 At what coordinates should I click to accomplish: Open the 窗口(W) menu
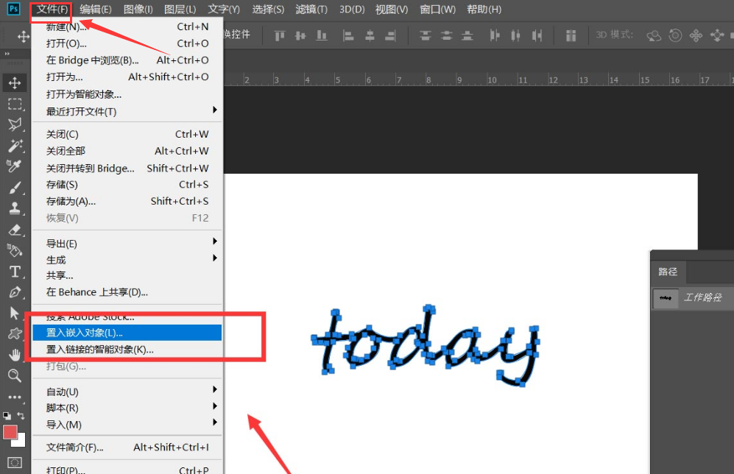pos(438,10)
